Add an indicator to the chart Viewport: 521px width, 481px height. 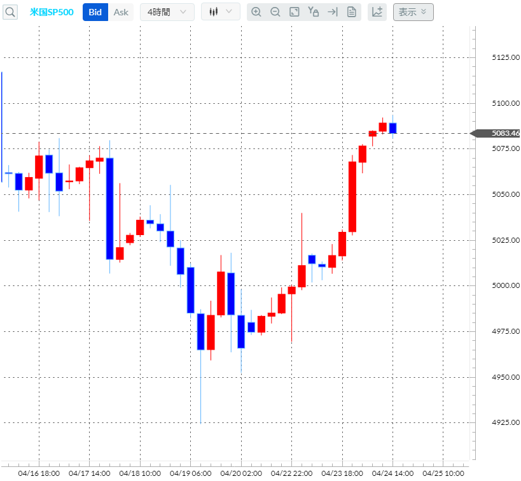click(377, 11)
